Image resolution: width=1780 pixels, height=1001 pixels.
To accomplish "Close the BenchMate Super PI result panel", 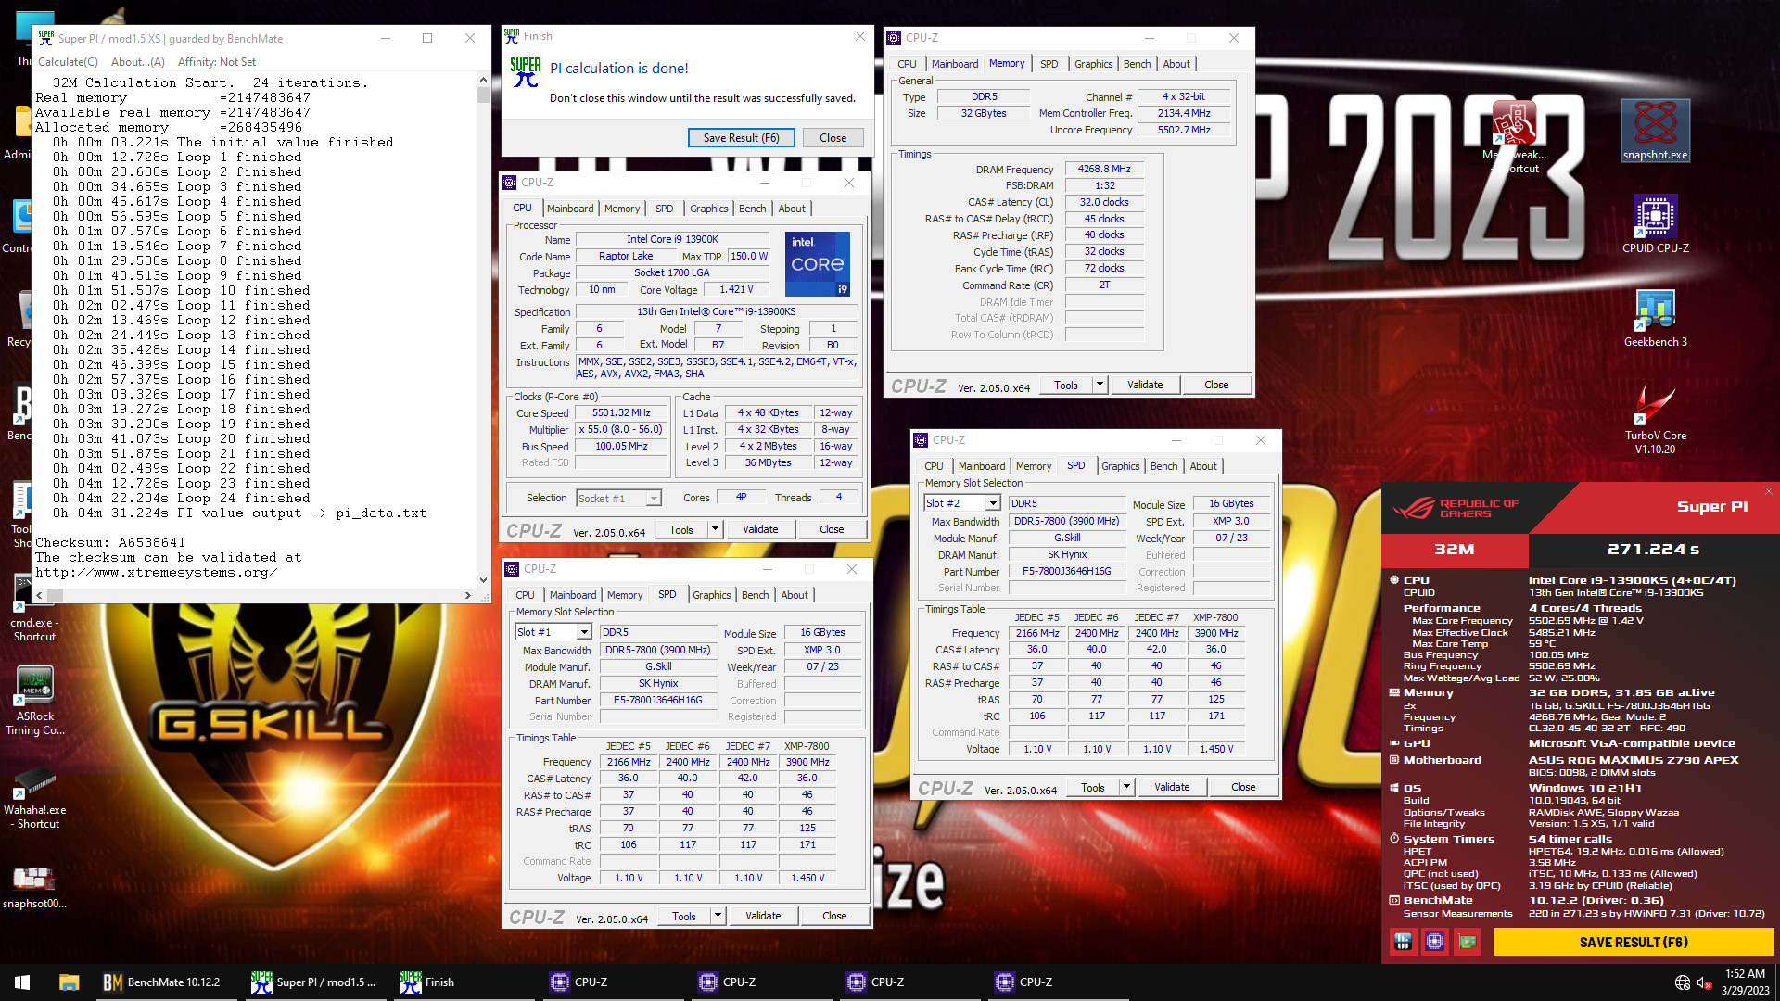I will 1769,491.
